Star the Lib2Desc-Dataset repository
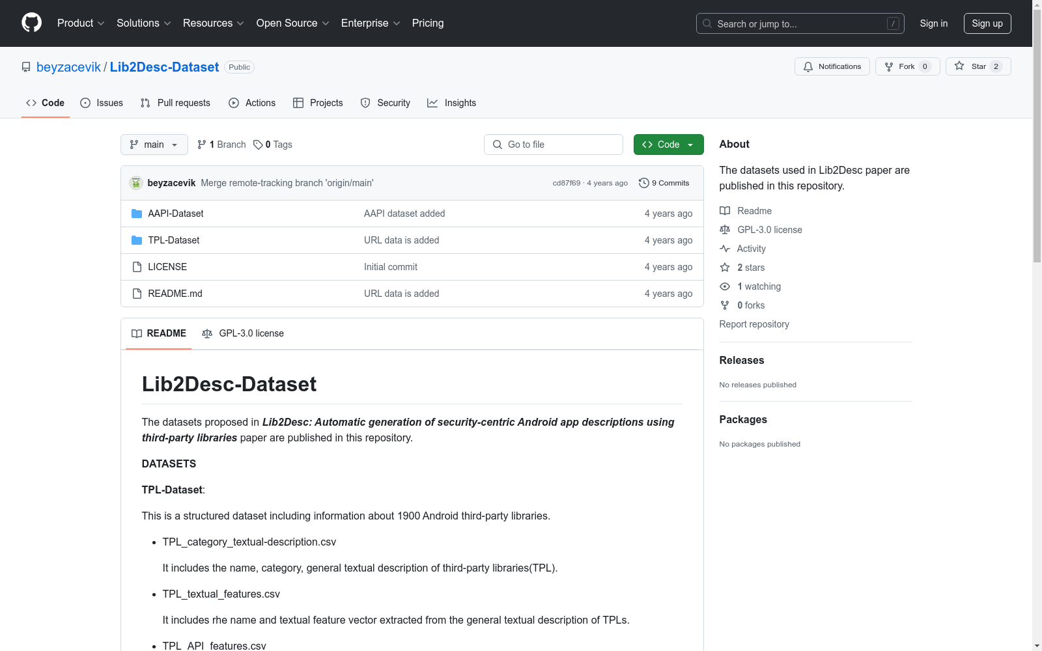This screenshot has height=651, width=1042. point(978,66)
